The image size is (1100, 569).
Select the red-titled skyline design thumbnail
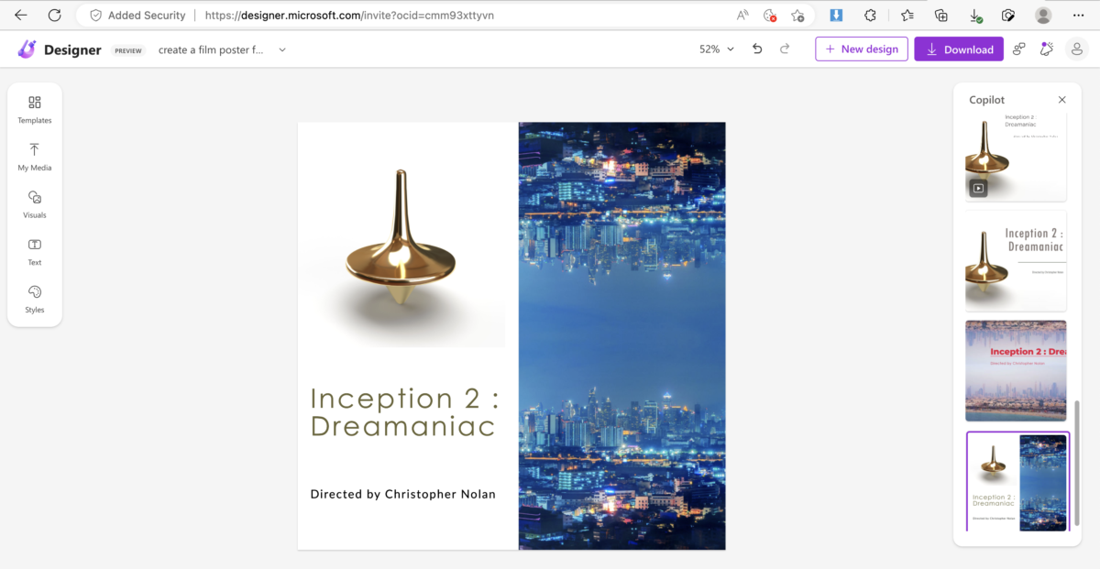[x=1016, y=370]
